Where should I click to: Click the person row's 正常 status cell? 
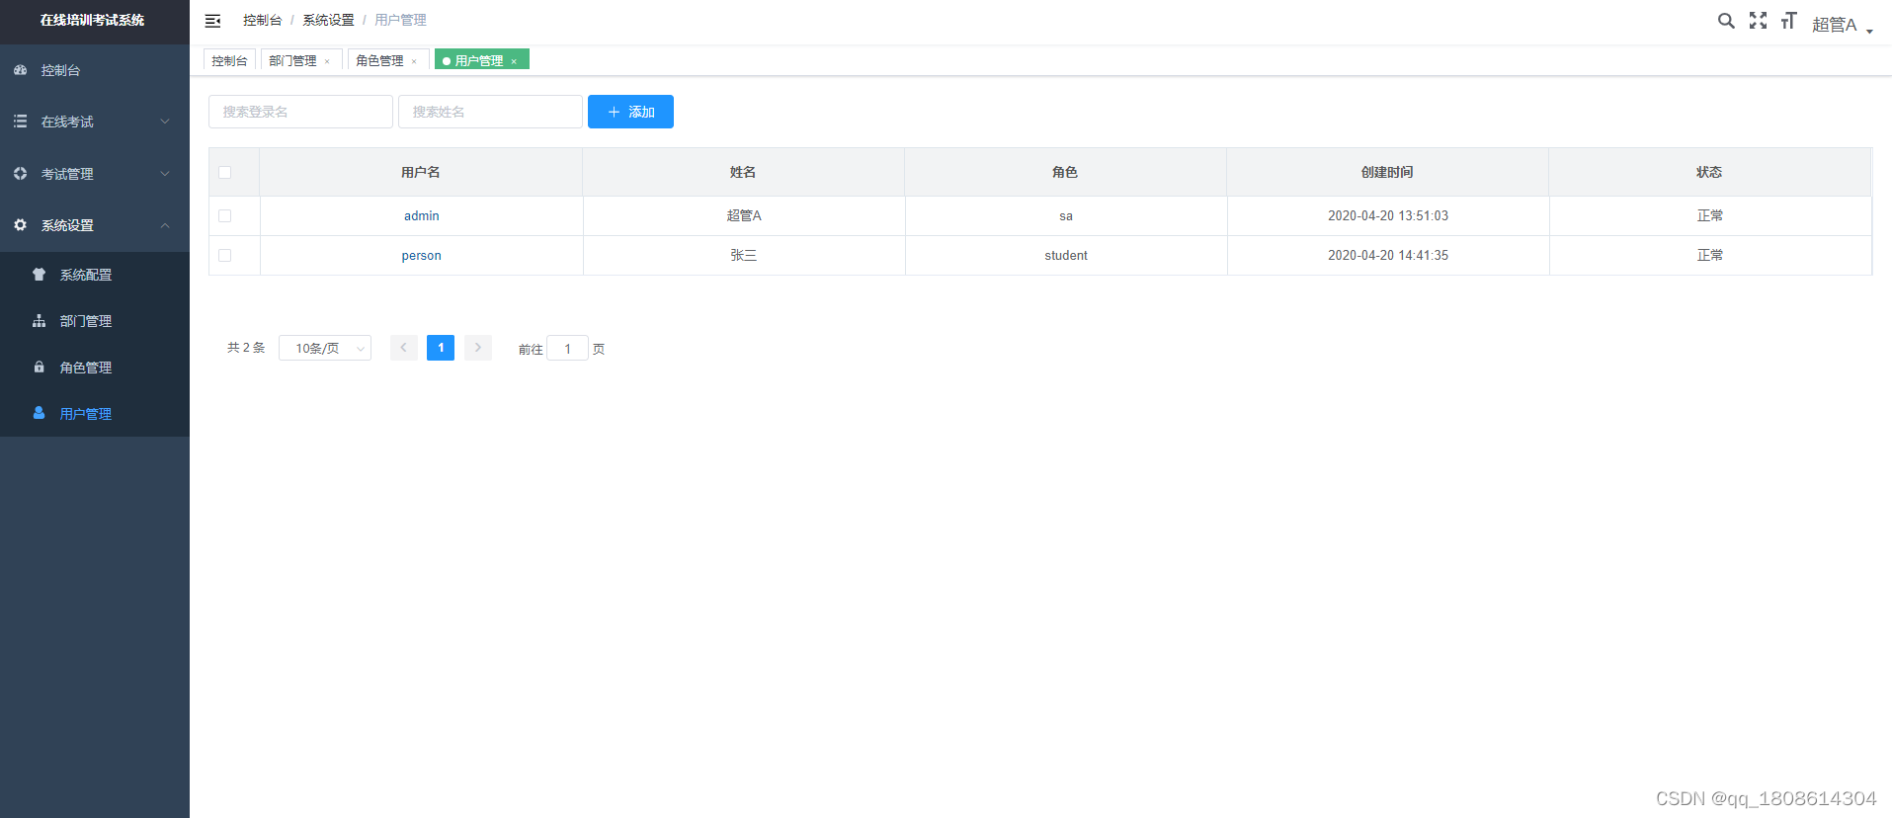(x=1710, y=255)
